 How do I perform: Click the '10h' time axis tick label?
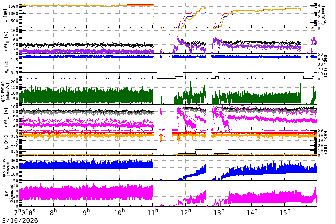[119, 212]
